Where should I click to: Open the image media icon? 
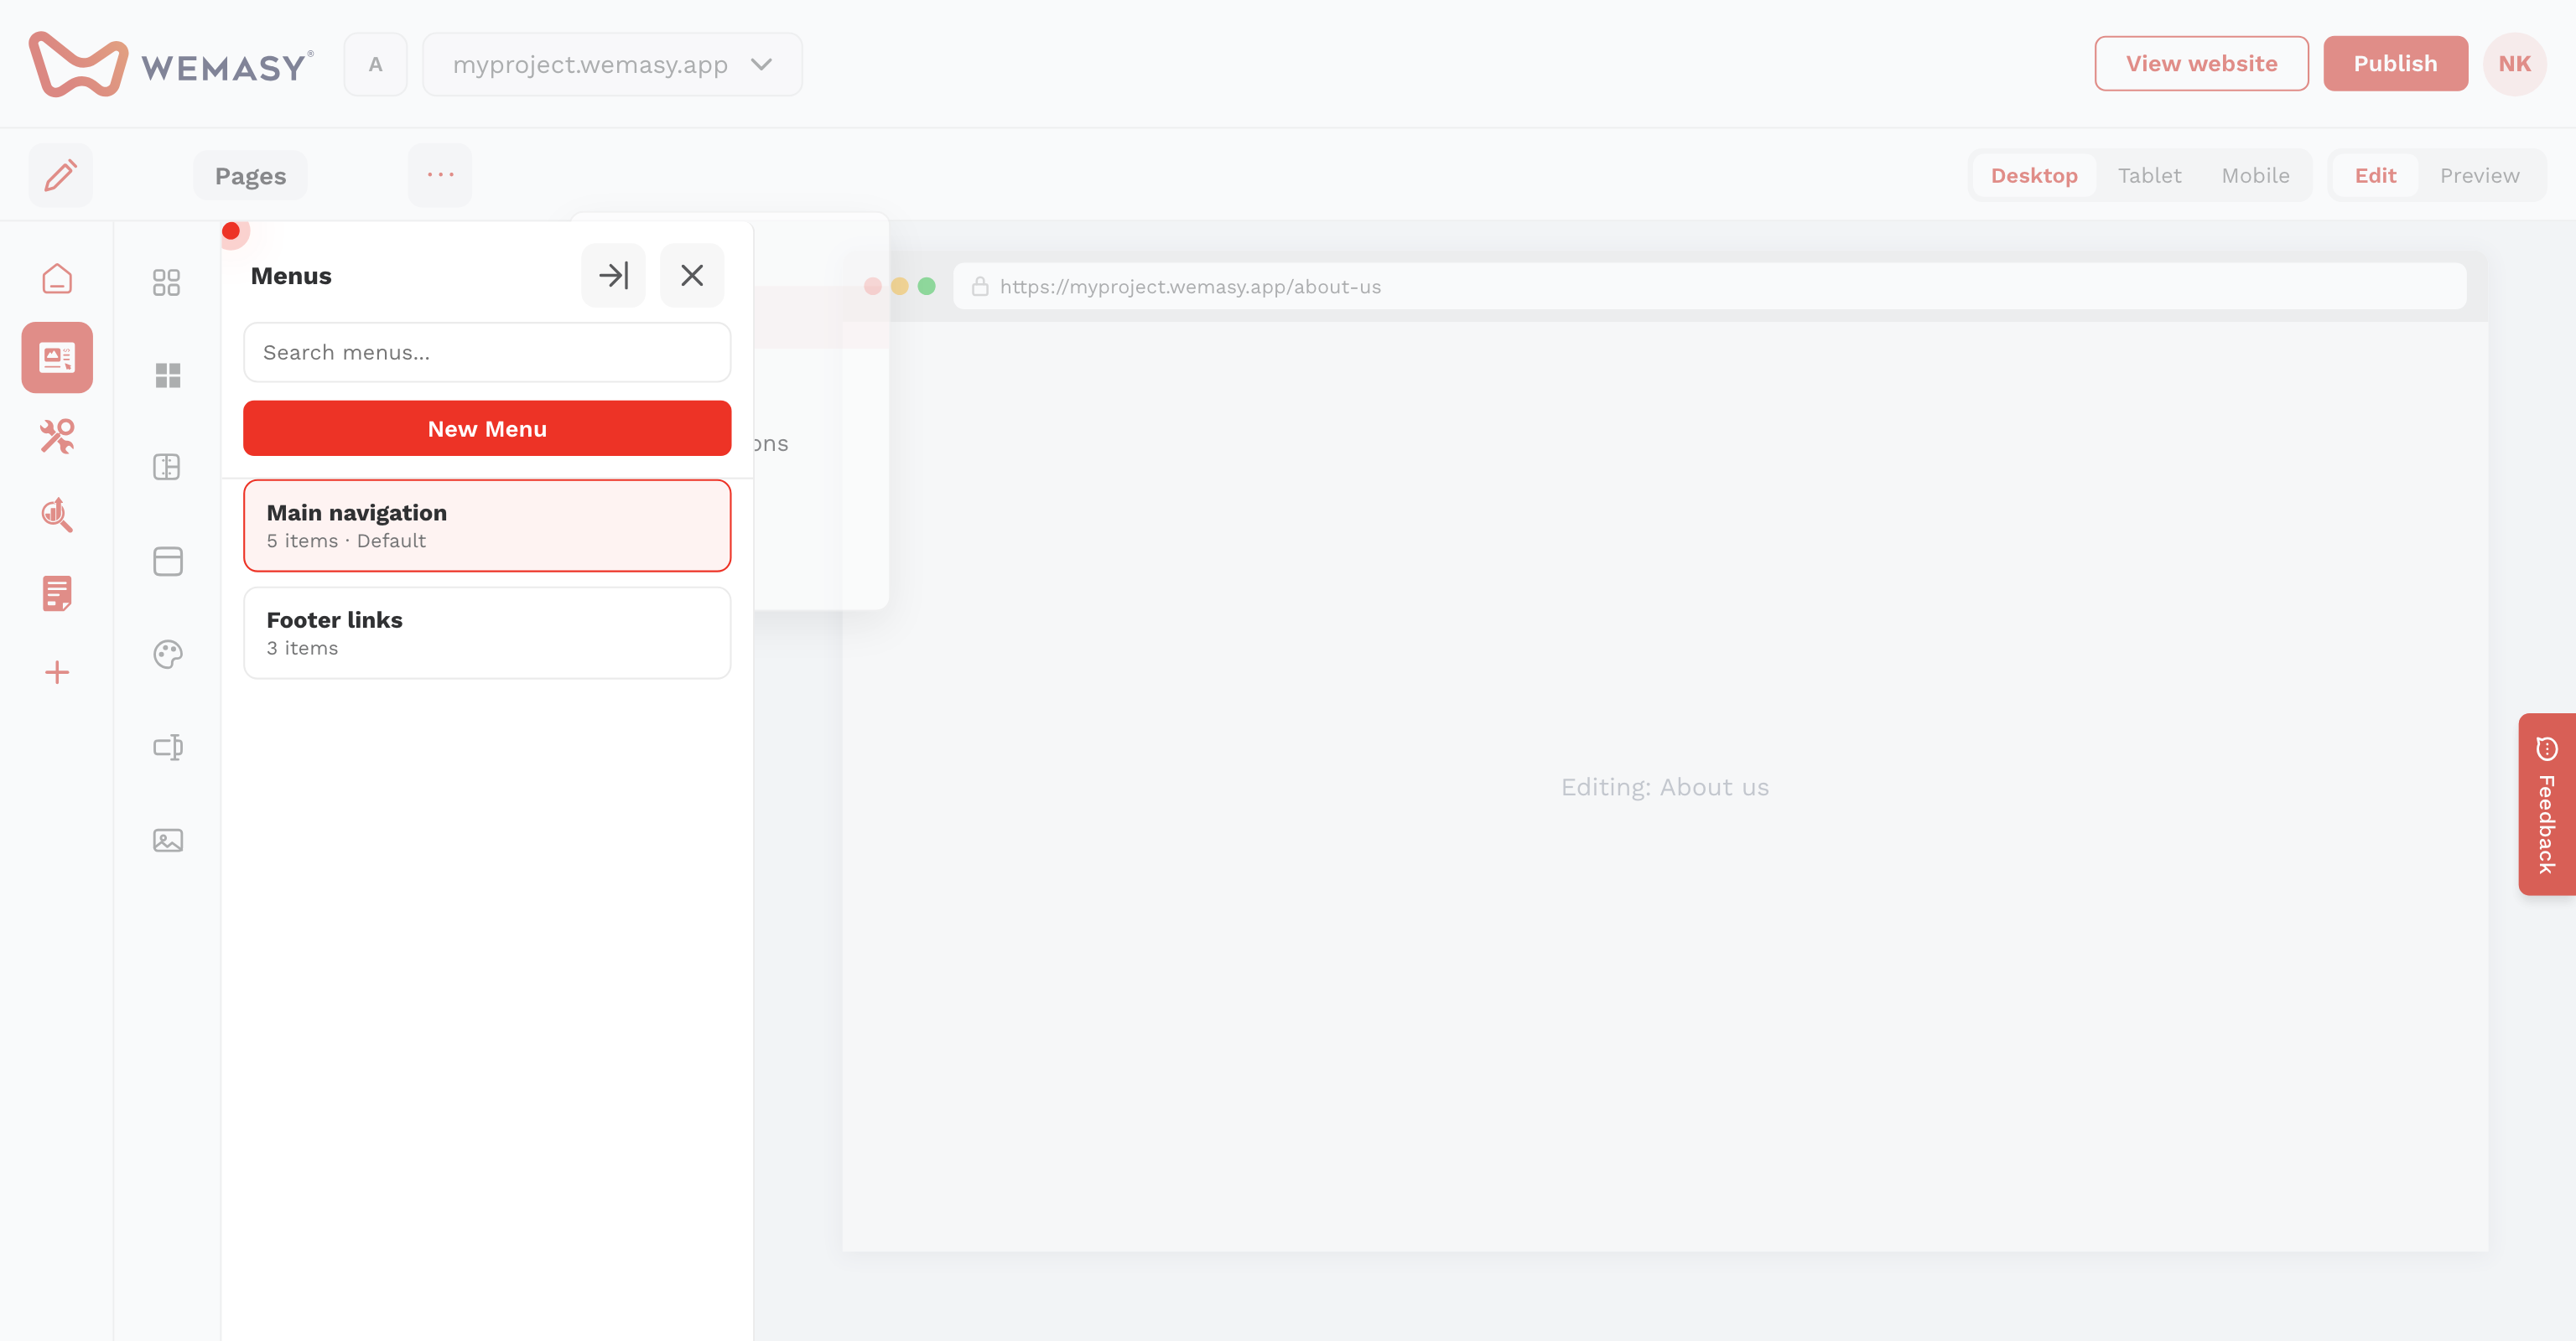point(167,841)
